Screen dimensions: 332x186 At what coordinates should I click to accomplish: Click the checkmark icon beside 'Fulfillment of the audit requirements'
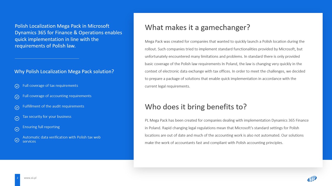(17, 107)
